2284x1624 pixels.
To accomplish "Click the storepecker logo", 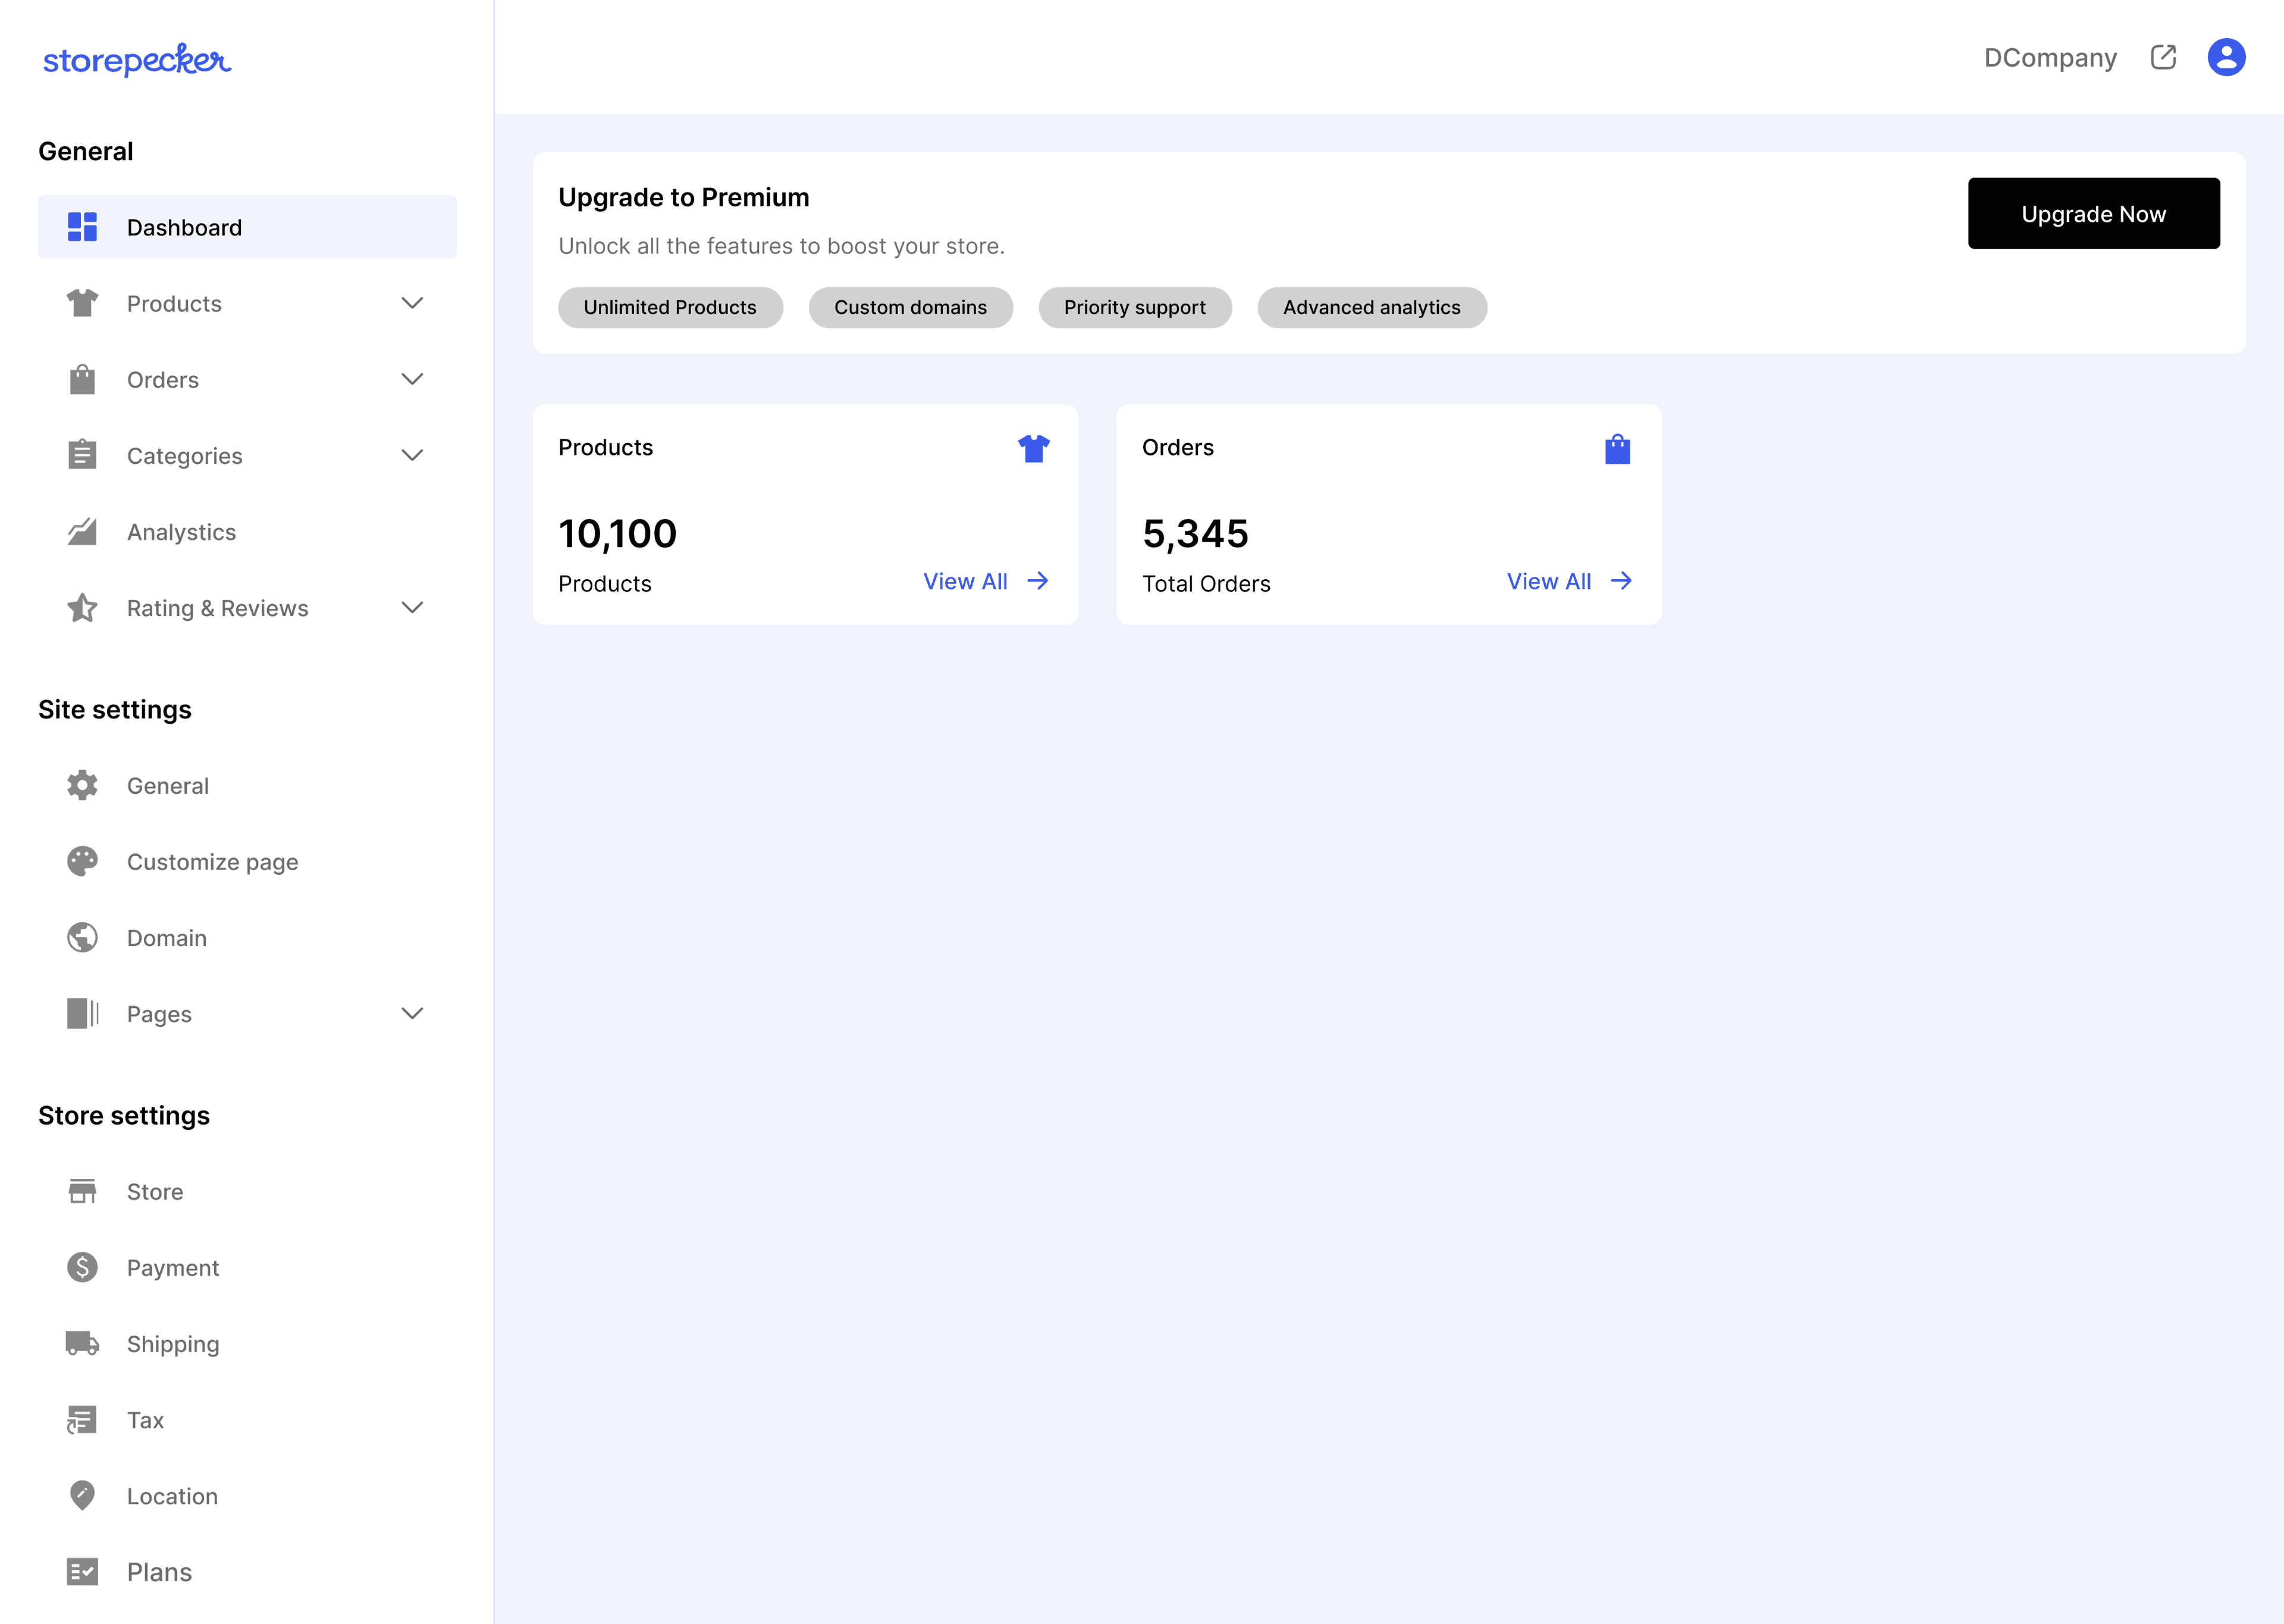I will pyautogui.click(x=137, y=60).
